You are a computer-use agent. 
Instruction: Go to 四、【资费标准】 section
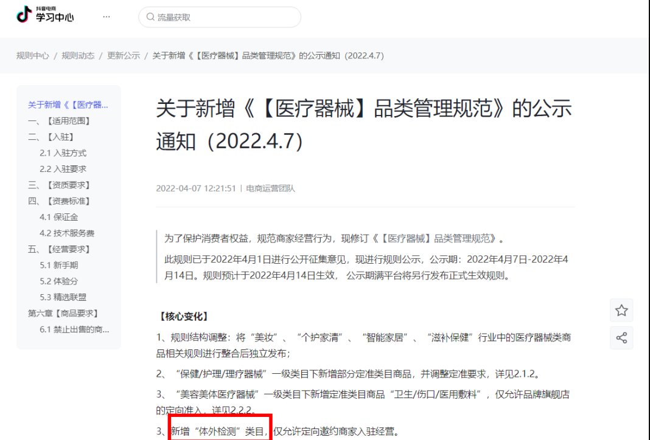click(x=60, y=201)
